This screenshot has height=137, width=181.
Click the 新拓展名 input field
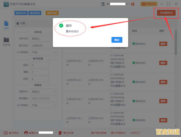click(44, 98)
